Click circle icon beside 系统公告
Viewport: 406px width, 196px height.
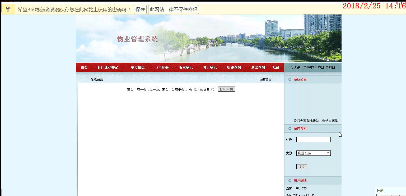[x=290, y=79]
